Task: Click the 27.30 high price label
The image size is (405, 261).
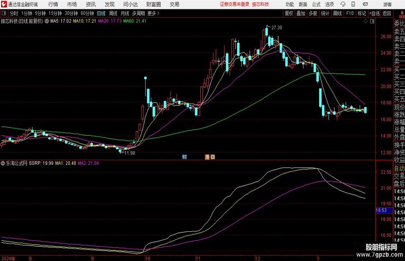Action: 276,27
